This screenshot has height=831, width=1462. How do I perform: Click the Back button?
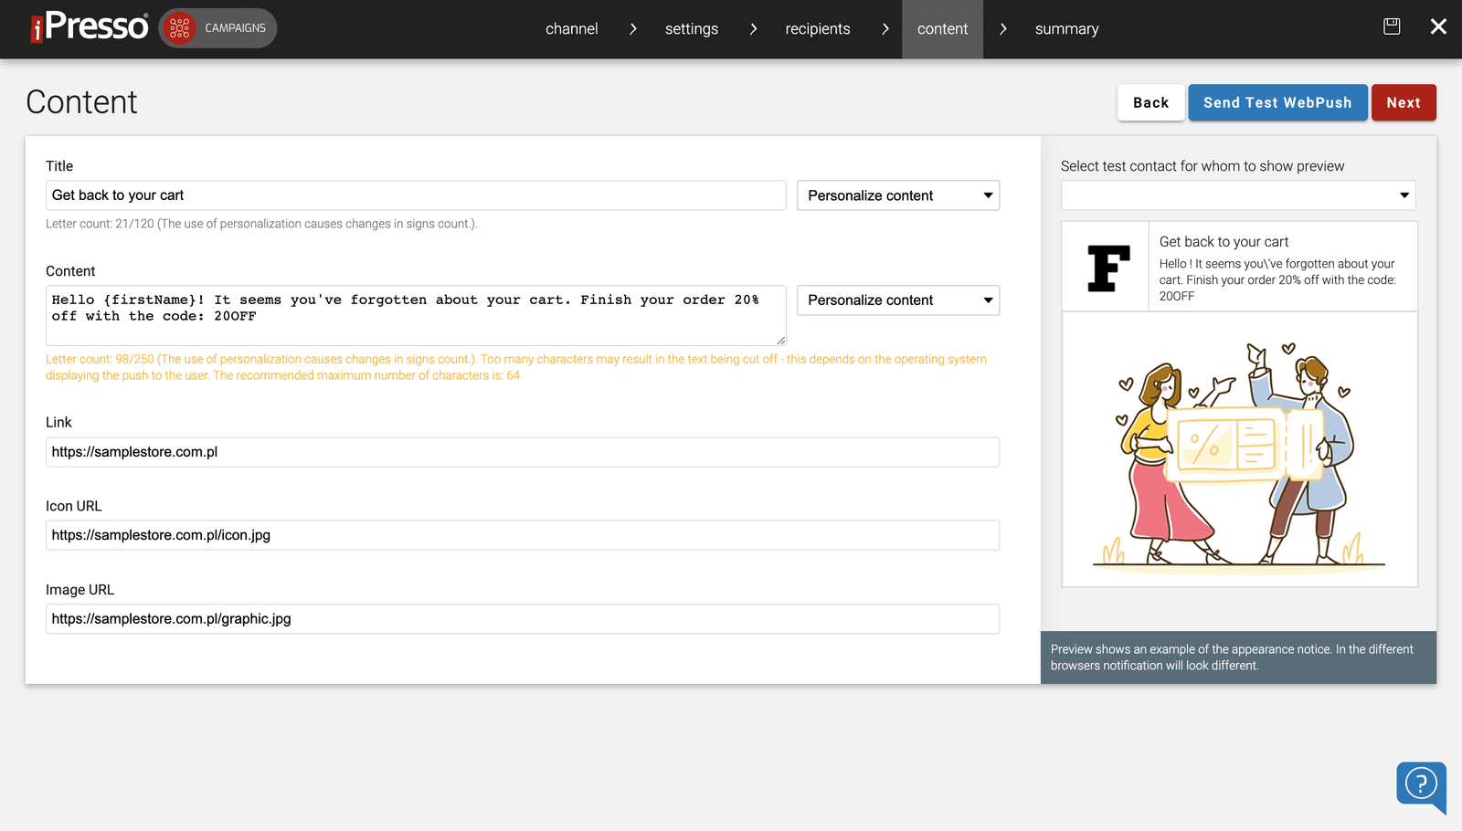pos(1150,102)
